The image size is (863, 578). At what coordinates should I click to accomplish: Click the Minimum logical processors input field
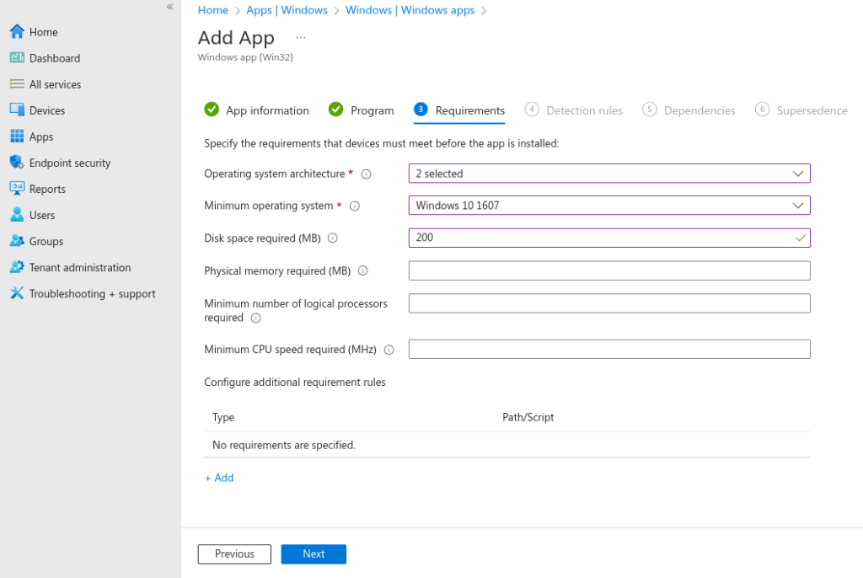609,303
